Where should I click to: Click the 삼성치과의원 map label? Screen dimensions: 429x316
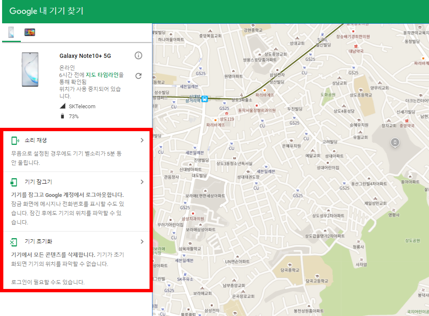(193, 219)
